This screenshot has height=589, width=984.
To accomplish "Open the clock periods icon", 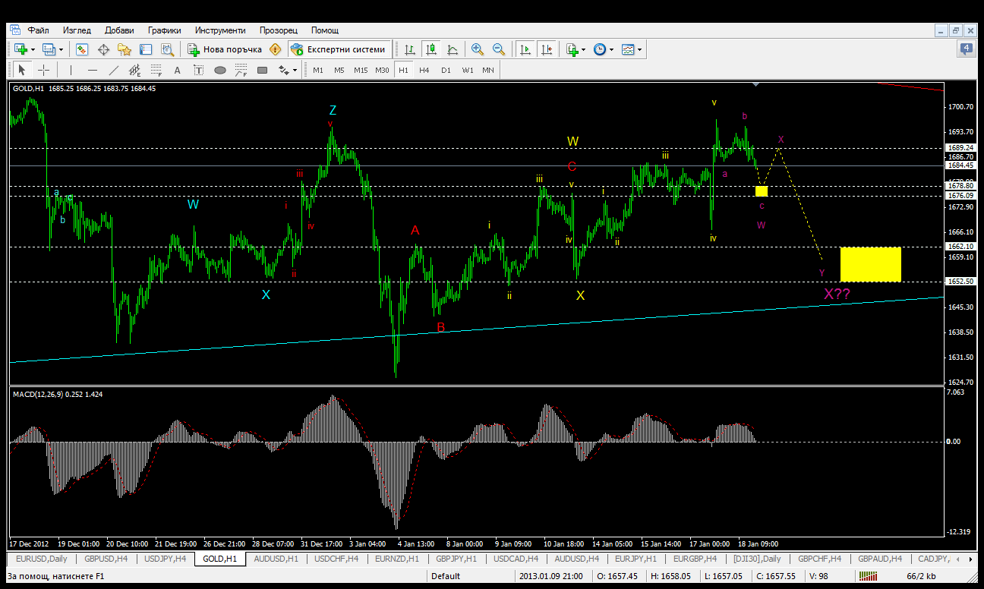I will (600, 49).
